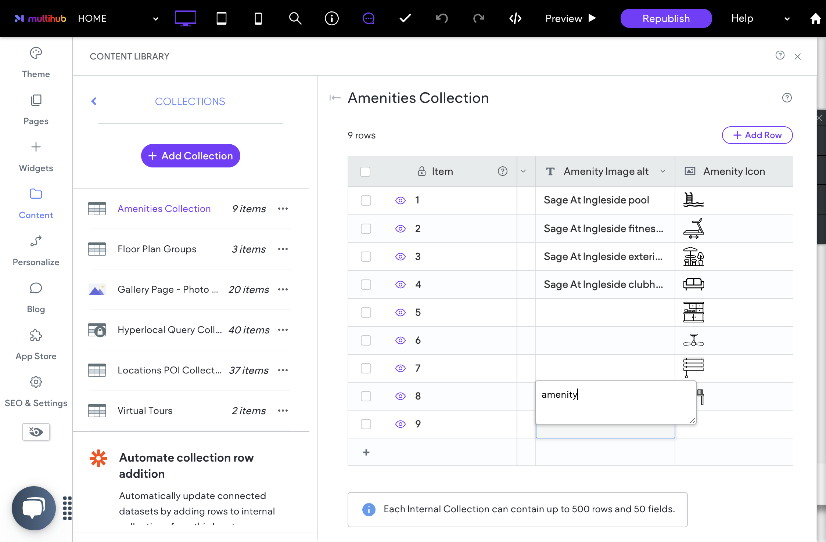Screen dimensions: 826x542
Task: Switch to desktop view icon
Action: click(x=185, y=18)
